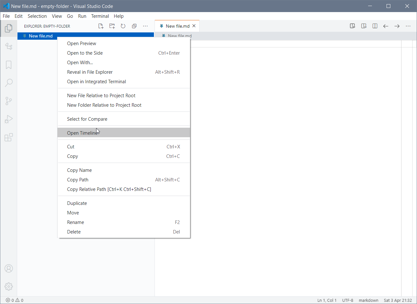Choose Rename from the context menu
Screen dimensions: 417x304
pyautogui.click(x=75, y=222)
